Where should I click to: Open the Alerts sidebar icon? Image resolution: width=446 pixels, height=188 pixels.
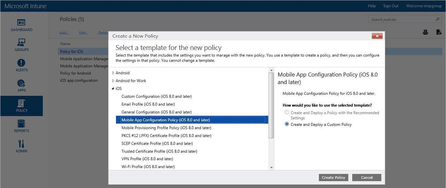click(x=21, y=63)
